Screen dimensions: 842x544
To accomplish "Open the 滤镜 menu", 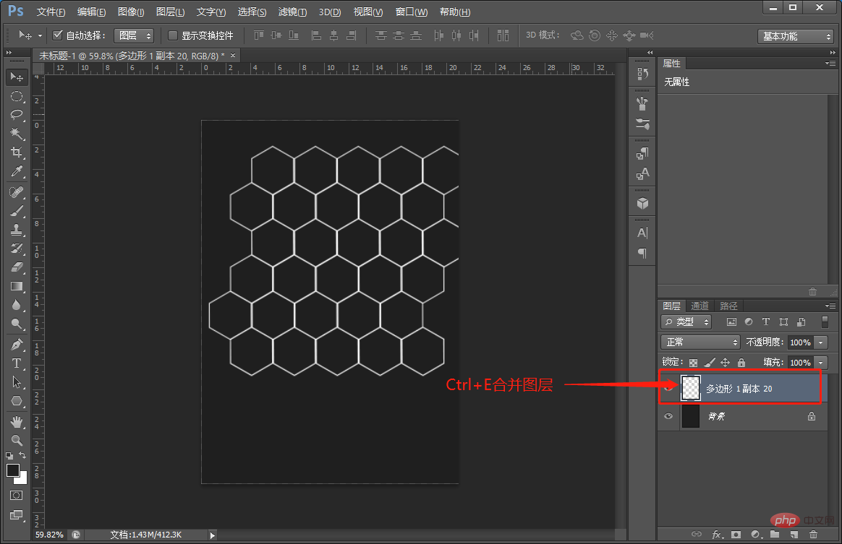I will click(293, 12).
